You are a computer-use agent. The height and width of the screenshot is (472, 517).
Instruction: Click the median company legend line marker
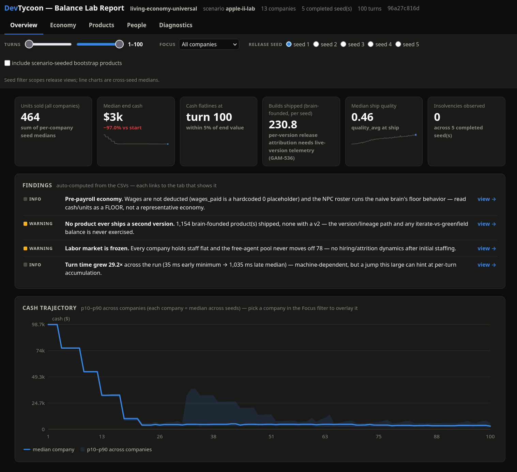pyautogui.click(x=27, y=450)
